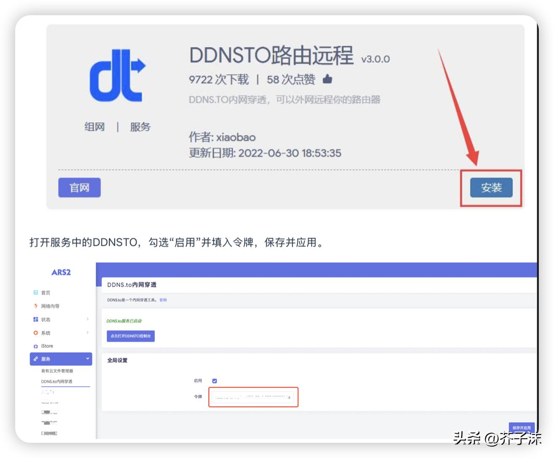
Task: Open 易有云文件管理器 from services menu
Action: tap(57, 371)
